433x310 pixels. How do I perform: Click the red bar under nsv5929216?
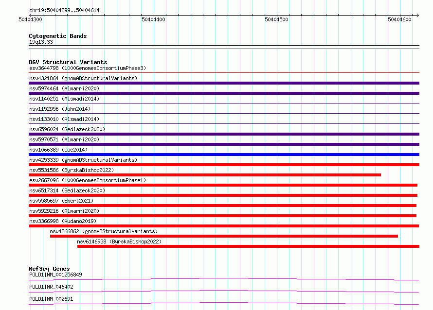coord(222,216)
